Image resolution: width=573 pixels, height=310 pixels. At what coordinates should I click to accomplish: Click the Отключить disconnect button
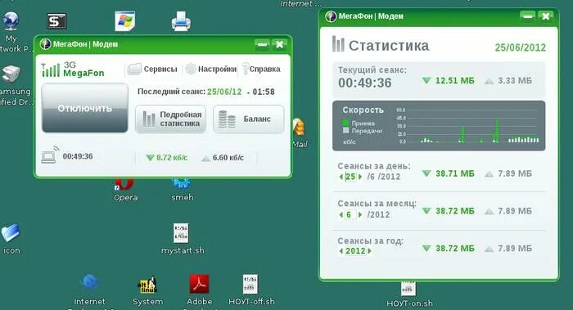[85, 108]
